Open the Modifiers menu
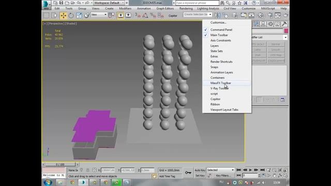331x186 pixels. pyautogui.click(x=125, y=8)
